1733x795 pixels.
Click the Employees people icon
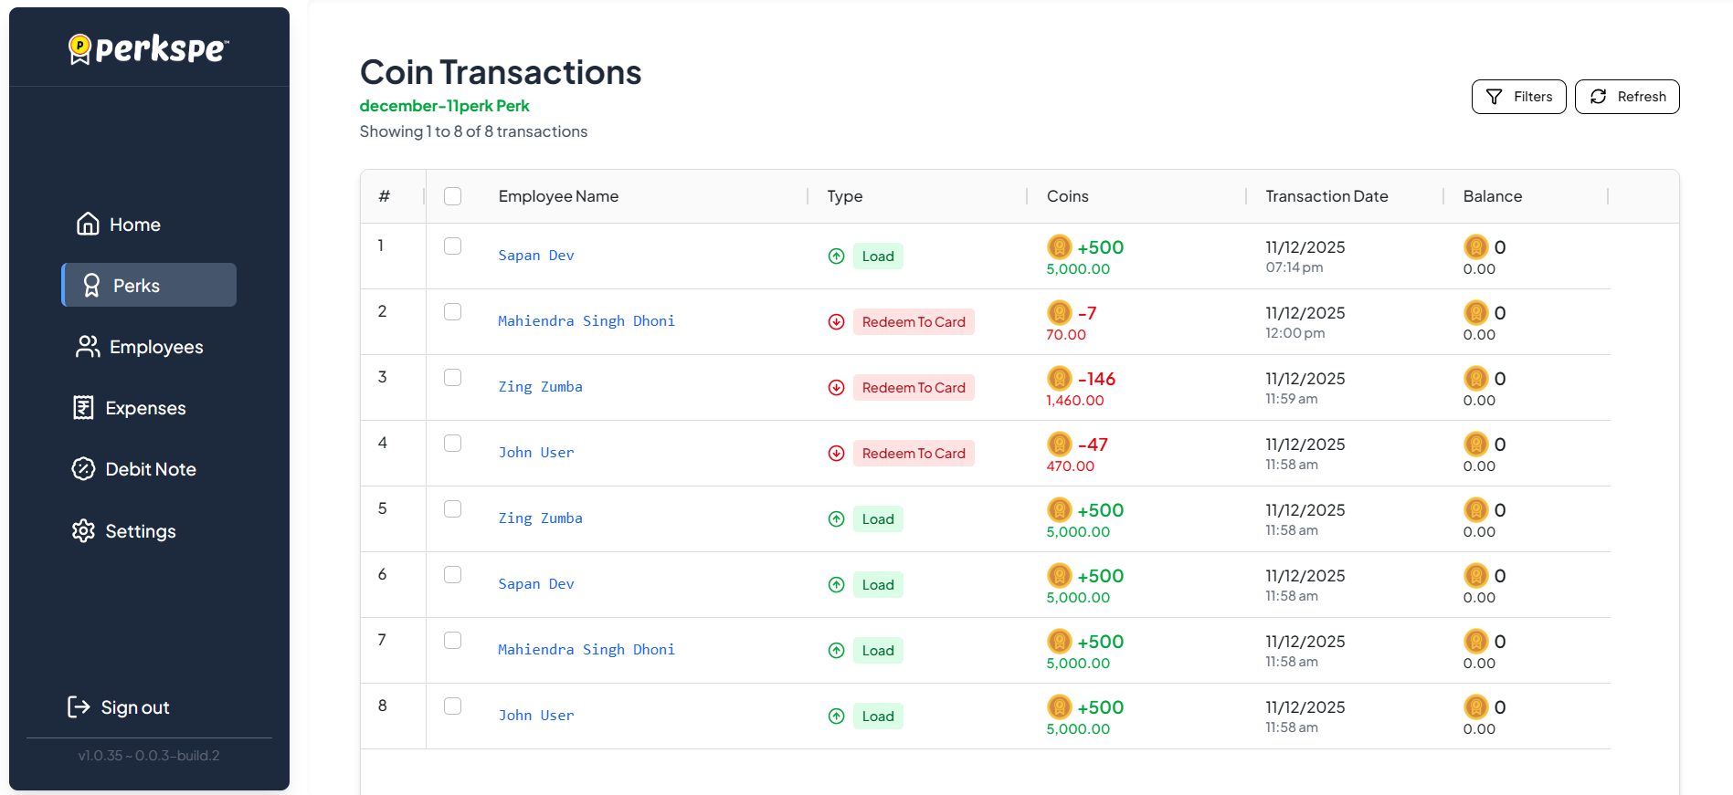(x=88, y=347)
